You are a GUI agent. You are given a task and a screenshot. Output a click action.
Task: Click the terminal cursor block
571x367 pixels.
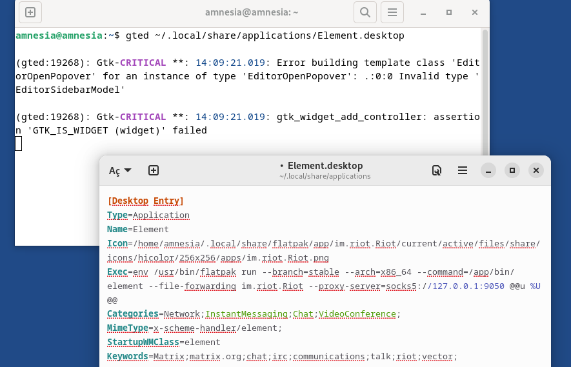click(19, 143)
